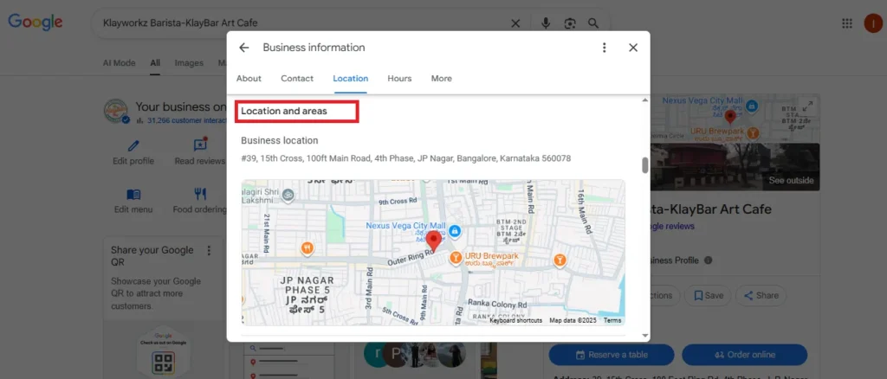
Task: Select the All search tab
Action: pyautogui.click(x=155, y=63)
